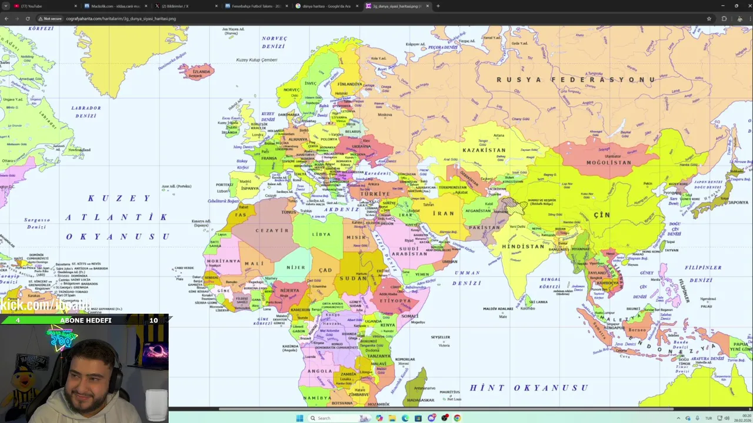Click the HİNDİSTAN label on map

click(x=523, y=246)
